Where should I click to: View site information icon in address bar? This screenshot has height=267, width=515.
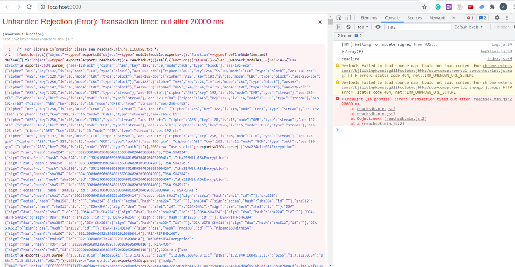click(x=43, y=7)
